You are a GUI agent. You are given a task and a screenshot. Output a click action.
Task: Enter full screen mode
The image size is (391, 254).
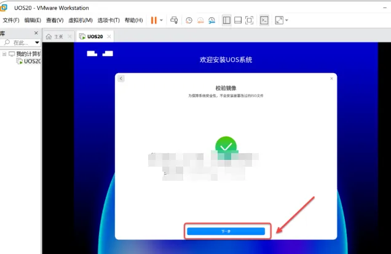point(249,20)
